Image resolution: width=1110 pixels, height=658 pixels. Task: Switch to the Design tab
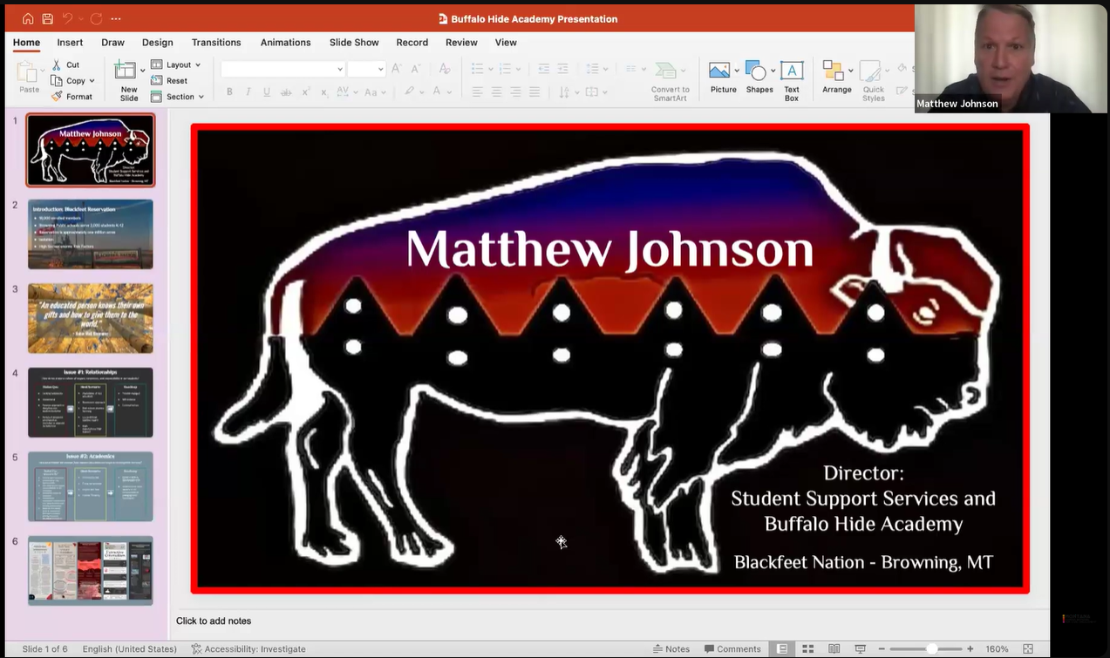pos(157,43)
